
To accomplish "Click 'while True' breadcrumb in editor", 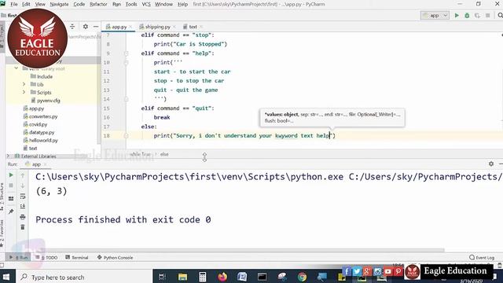I will tap(140, 154).
